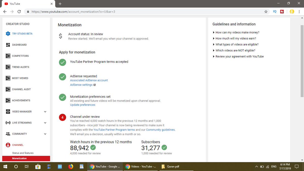The height and width of the screenshot is (171, 304).
Task: Click the battery status tray icon
Action: coord(262,166)
